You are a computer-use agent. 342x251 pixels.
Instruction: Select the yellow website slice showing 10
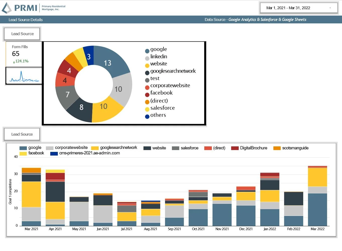(106, 110)
